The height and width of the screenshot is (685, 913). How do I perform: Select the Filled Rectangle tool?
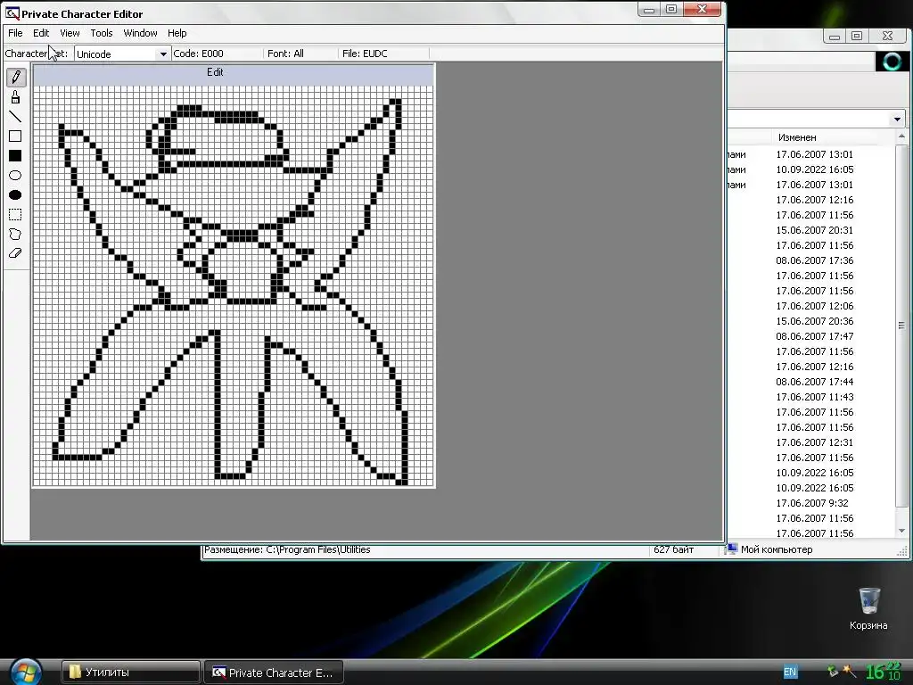point(16,155)
